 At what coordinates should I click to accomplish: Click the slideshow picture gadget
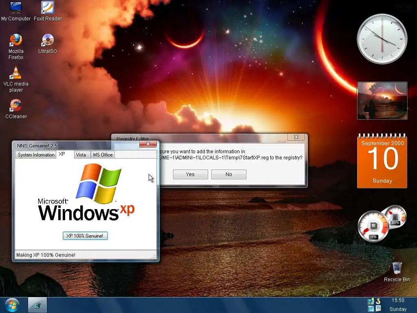382,101
